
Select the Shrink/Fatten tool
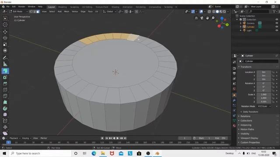coord(5,127)
